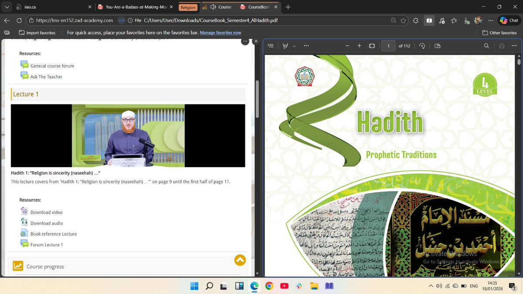Open browser extensions menu
Screen dimensions: 523x294
[416, 20]
